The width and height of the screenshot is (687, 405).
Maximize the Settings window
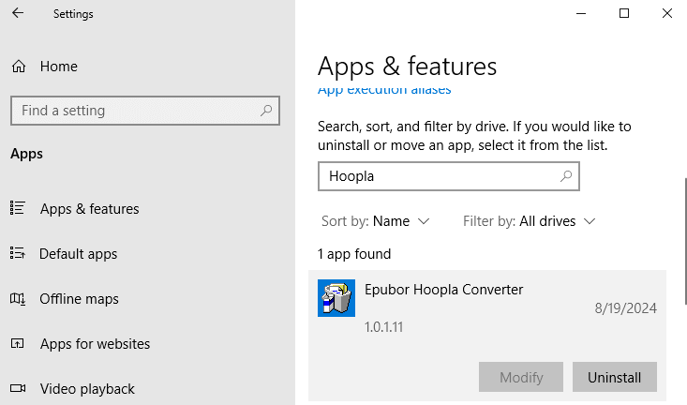click(624, 13)
